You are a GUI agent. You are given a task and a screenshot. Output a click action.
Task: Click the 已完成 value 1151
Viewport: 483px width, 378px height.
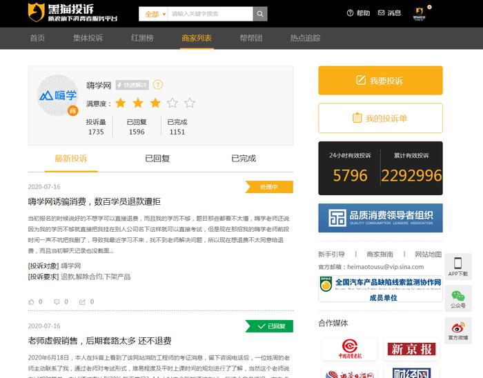[x=177, y=132]
